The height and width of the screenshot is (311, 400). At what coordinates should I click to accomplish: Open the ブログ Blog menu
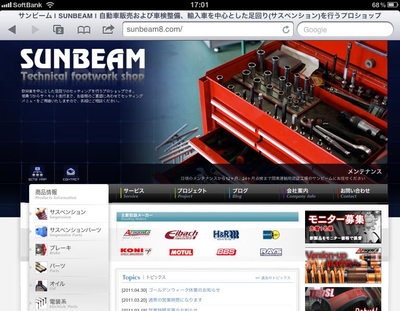click(239, 193)
